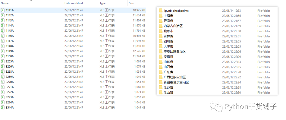Select the 广东省 folder icon
Screen dimensions: 286x120
point(161,72)
